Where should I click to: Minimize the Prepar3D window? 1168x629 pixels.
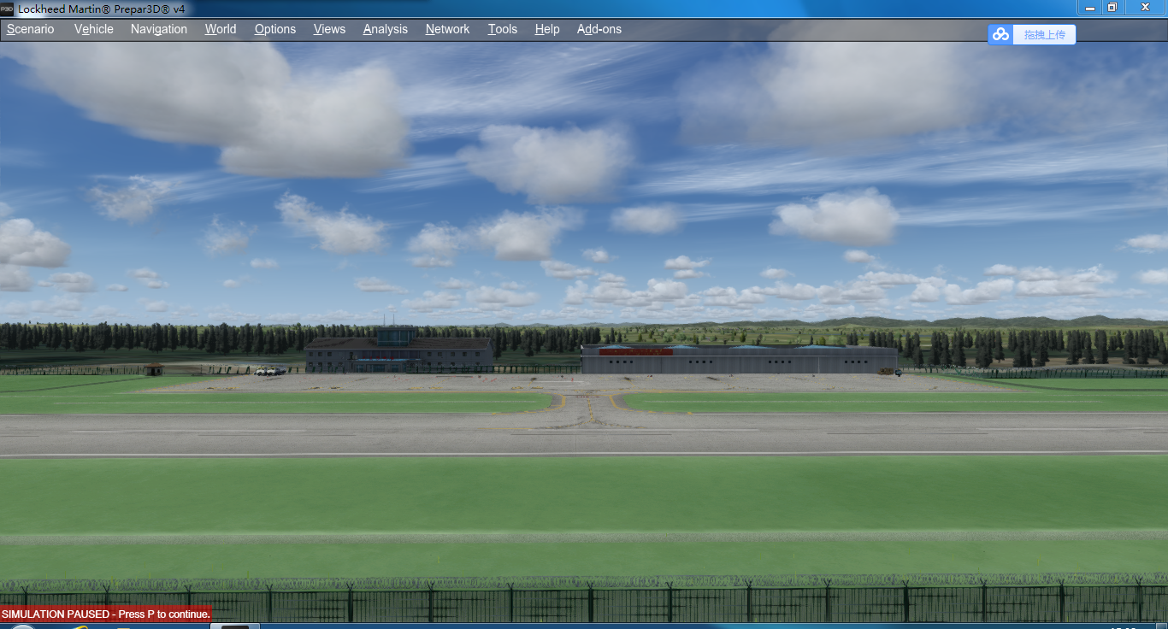tap(1090, 8)
